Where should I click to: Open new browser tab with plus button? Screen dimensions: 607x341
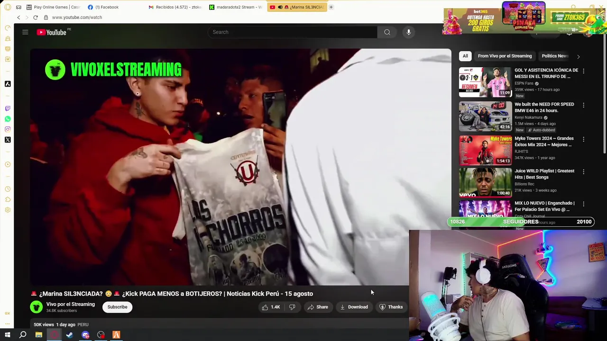pos(331,7)
